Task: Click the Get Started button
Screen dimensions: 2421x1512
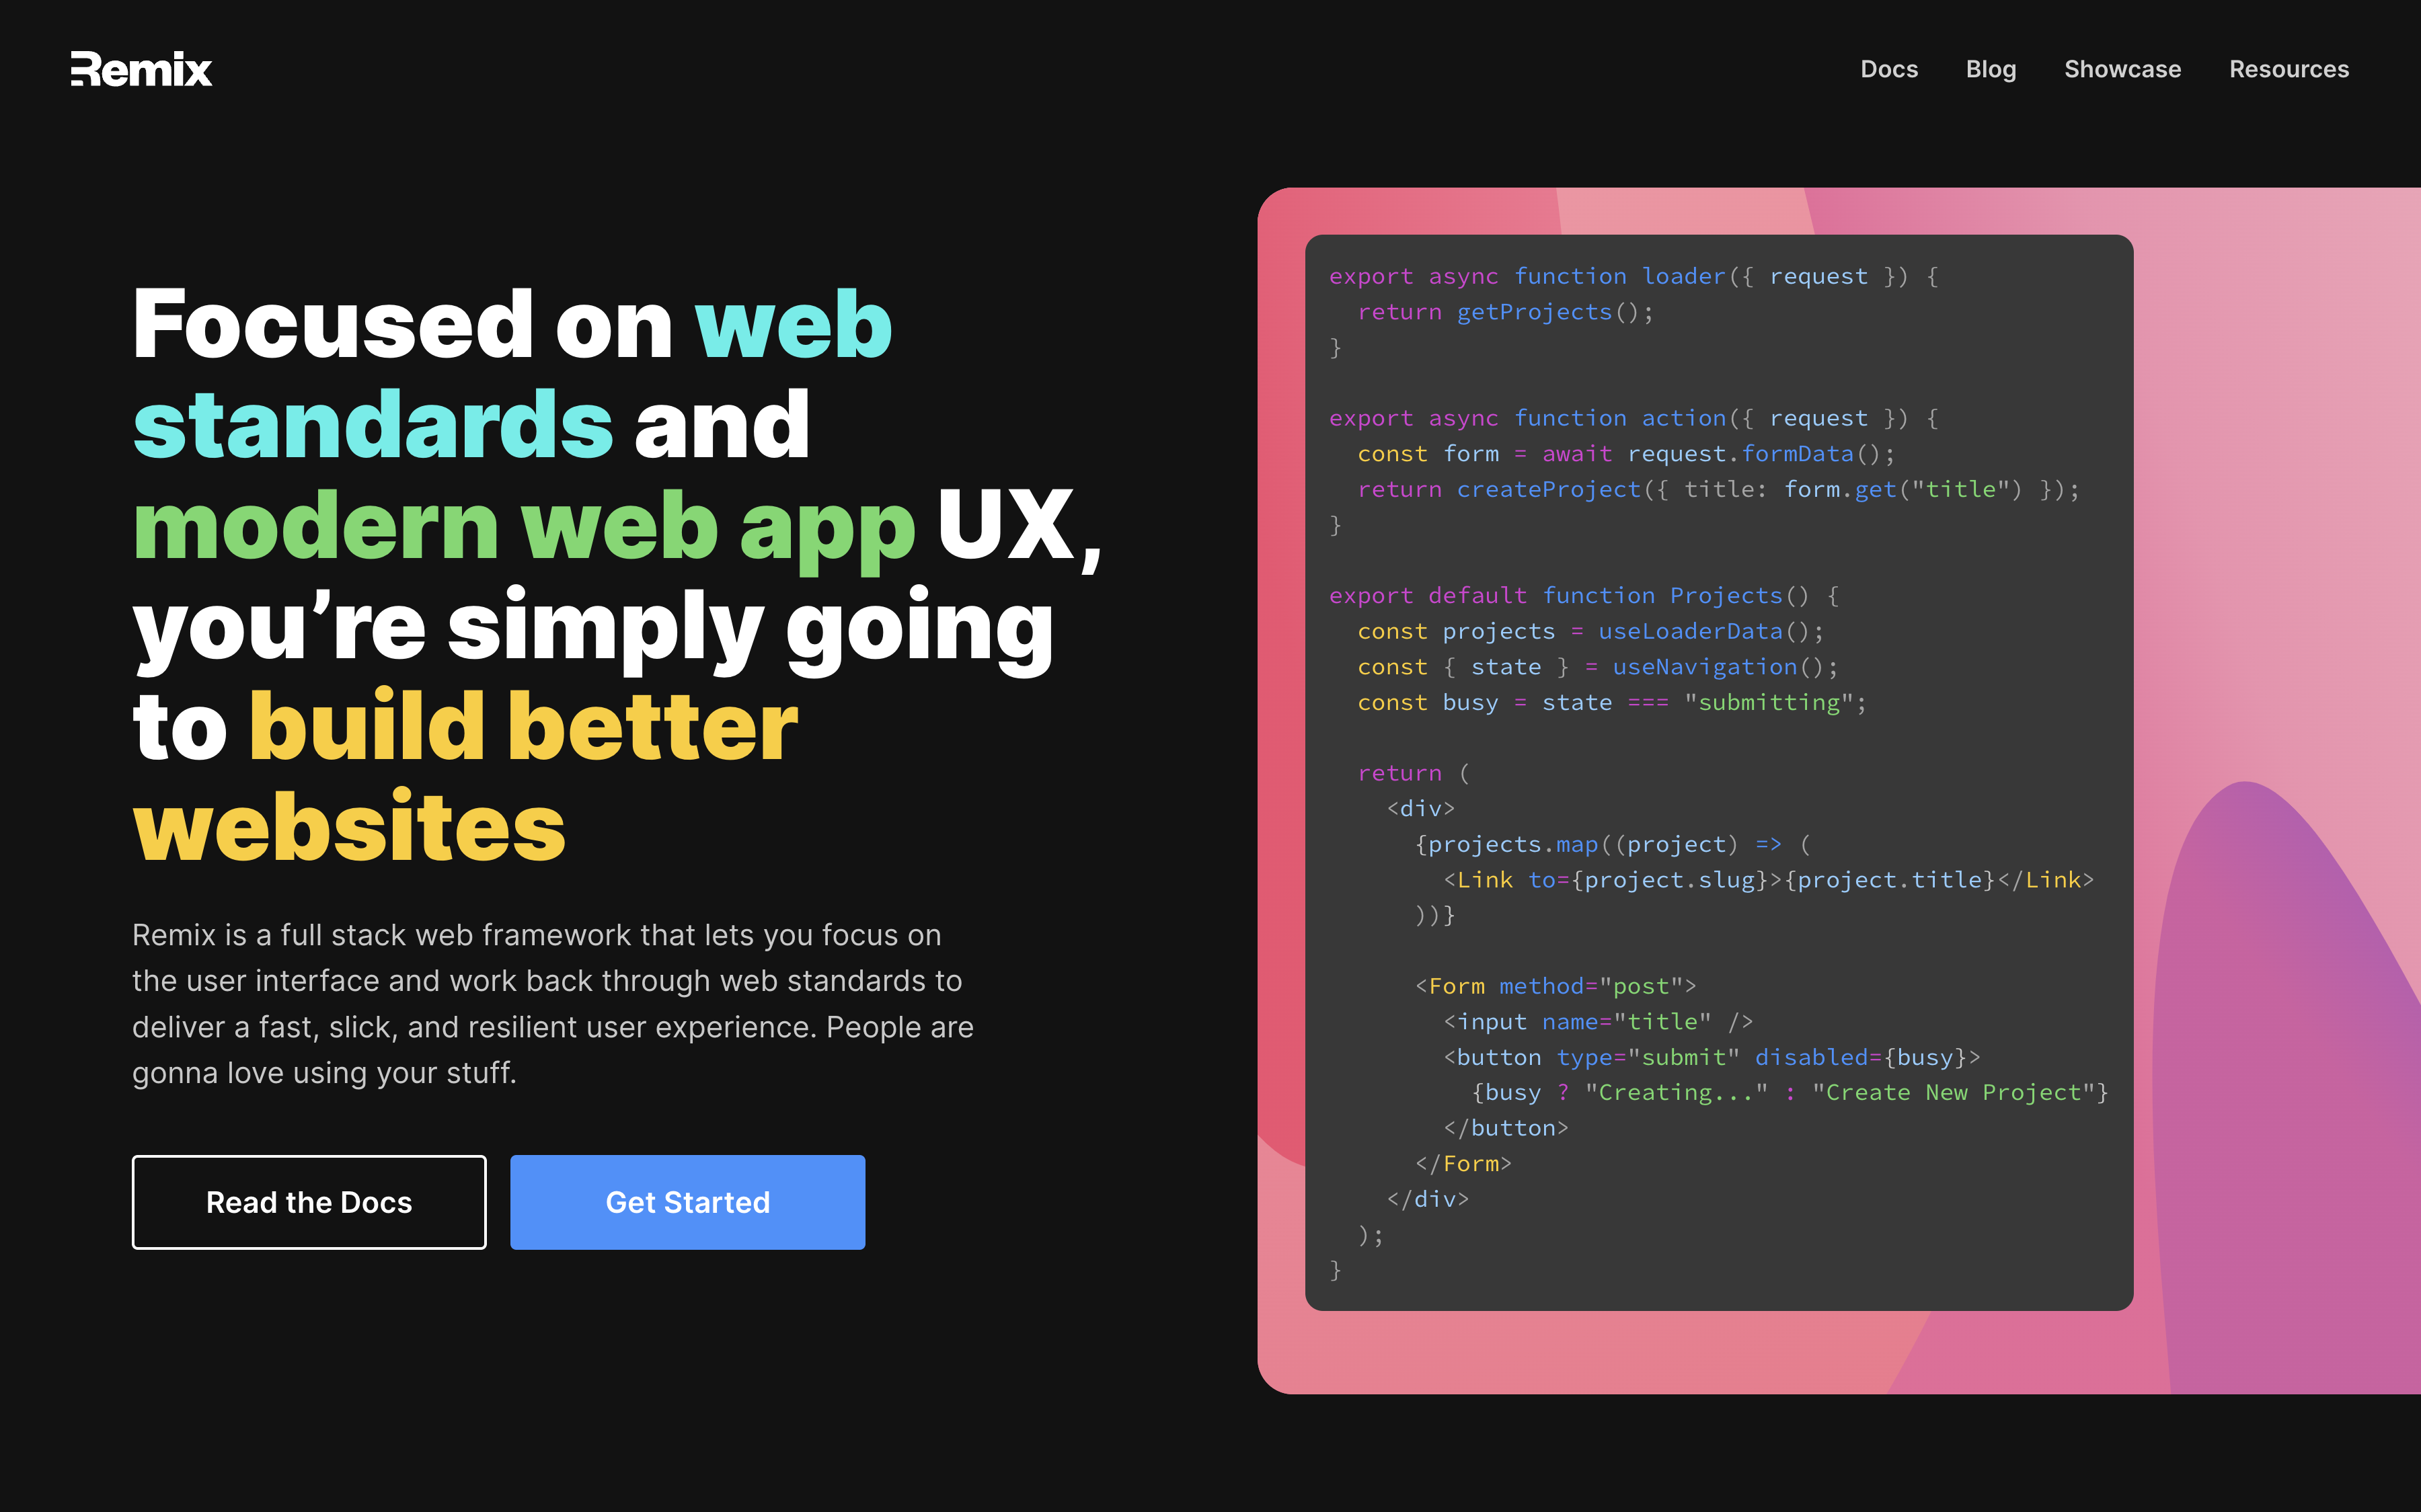Action: (686, 1200)
